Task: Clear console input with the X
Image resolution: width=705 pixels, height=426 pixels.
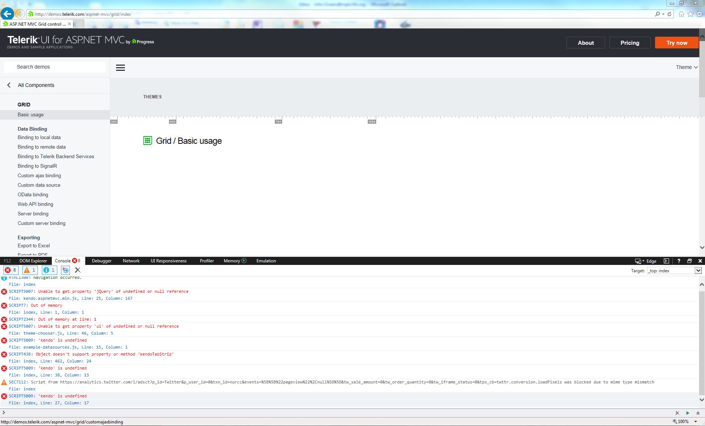Action: point(677,413)
